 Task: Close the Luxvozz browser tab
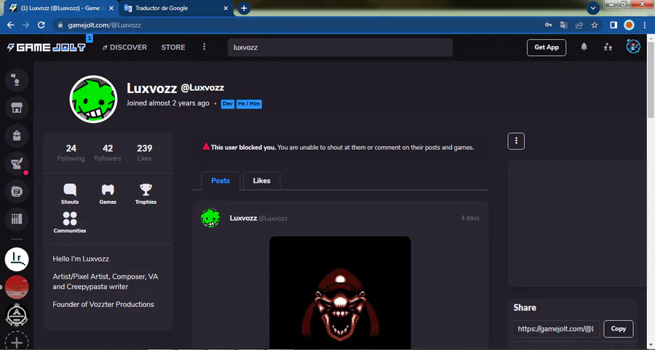pyautogui.click(x=111, y=8)
